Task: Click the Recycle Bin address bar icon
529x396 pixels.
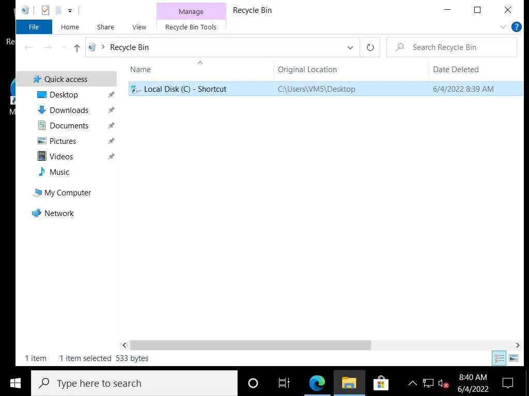Action: (x=92, y=47)
